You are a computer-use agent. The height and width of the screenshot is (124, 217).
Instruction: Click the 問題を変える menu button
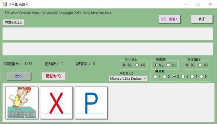[14, 22]
